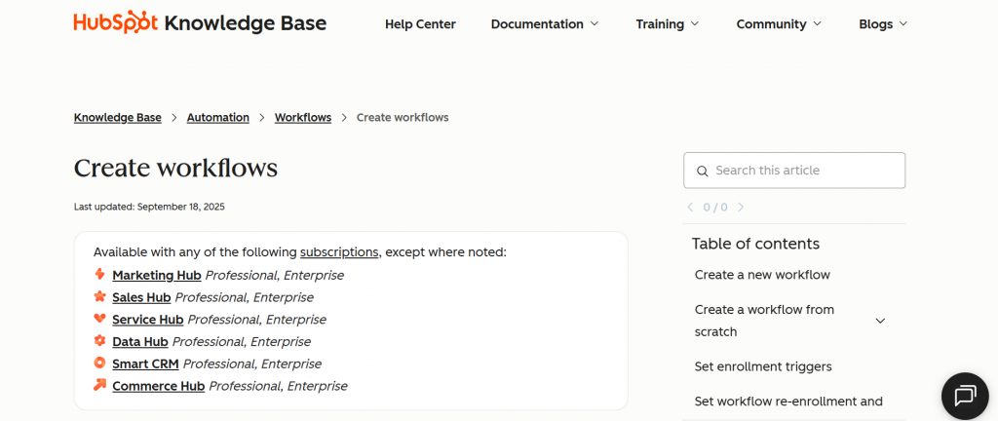Click the HubSpot Knowledge Base logo
Screen dimensions: 998x421
tap(200, 24)
